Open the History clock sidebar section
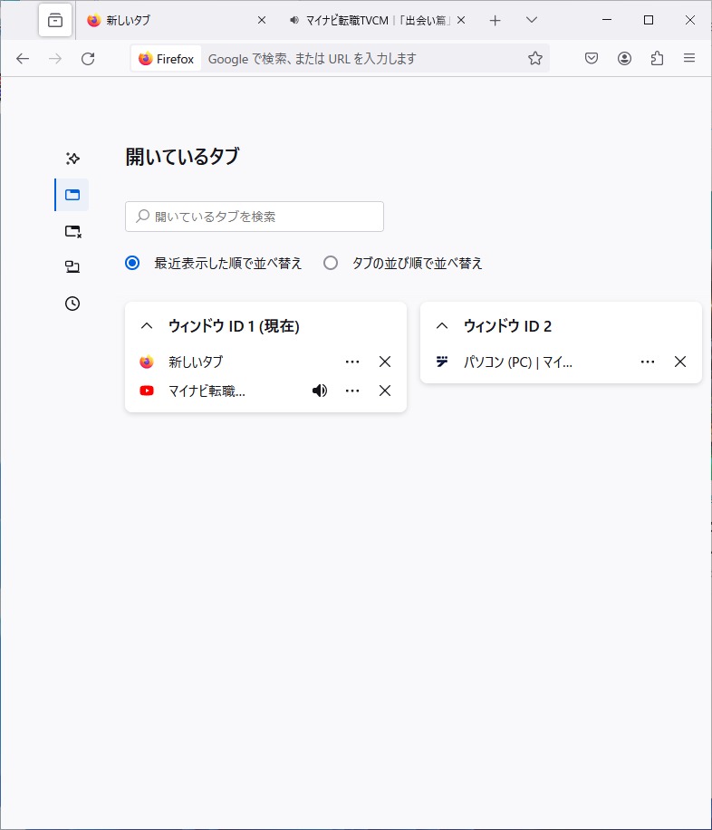Viewport: 712px width, 830px height. tap(72, 304)
